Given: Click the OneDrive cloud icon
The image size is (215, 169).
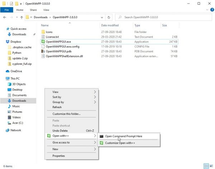Looking at the screenshot, I should pyautogui.click(x=8, y=71).
